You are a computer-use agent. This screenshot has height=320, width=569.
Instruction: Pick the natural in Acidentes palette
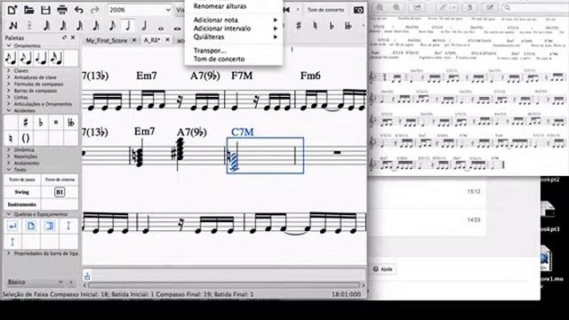[11, 138]
